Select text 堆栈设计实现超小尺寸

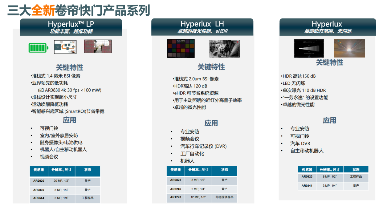click(x=54, y=97)
